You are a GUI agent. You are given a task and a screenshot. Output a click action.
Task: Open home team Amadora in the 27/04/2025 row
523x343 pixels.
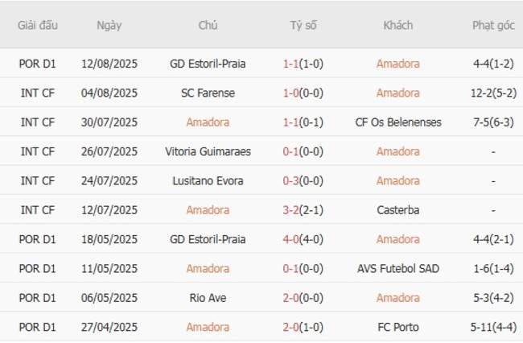(208, 327)
